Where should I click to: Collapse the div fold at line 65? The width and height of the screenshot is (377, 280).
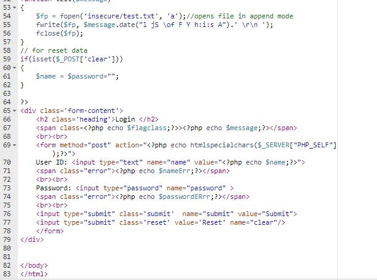pyautogui.click(x=14, y=111)
